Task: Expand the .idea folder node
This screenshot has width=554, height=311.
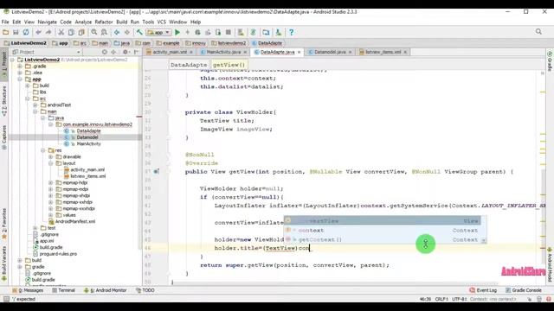Action: pyautogui.click(x=20, y=73)
